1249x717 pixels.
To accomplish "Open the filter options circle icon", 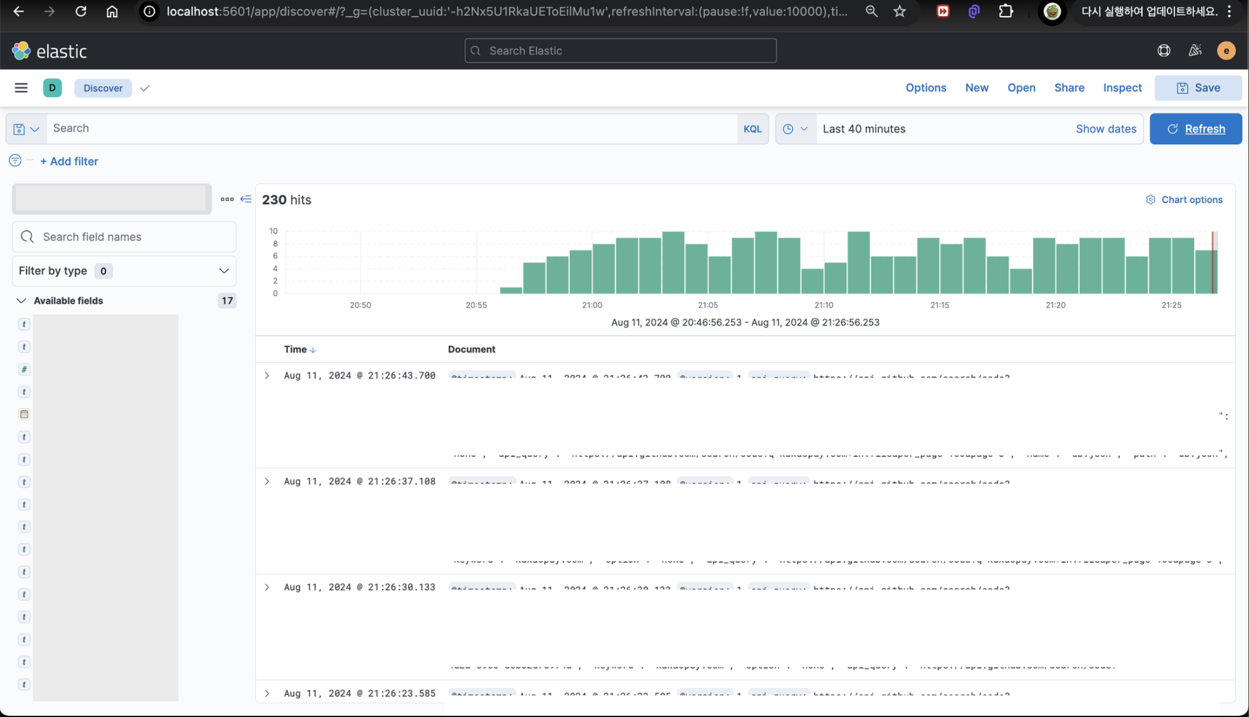I will pyautogui.click(x=15, y=161).
